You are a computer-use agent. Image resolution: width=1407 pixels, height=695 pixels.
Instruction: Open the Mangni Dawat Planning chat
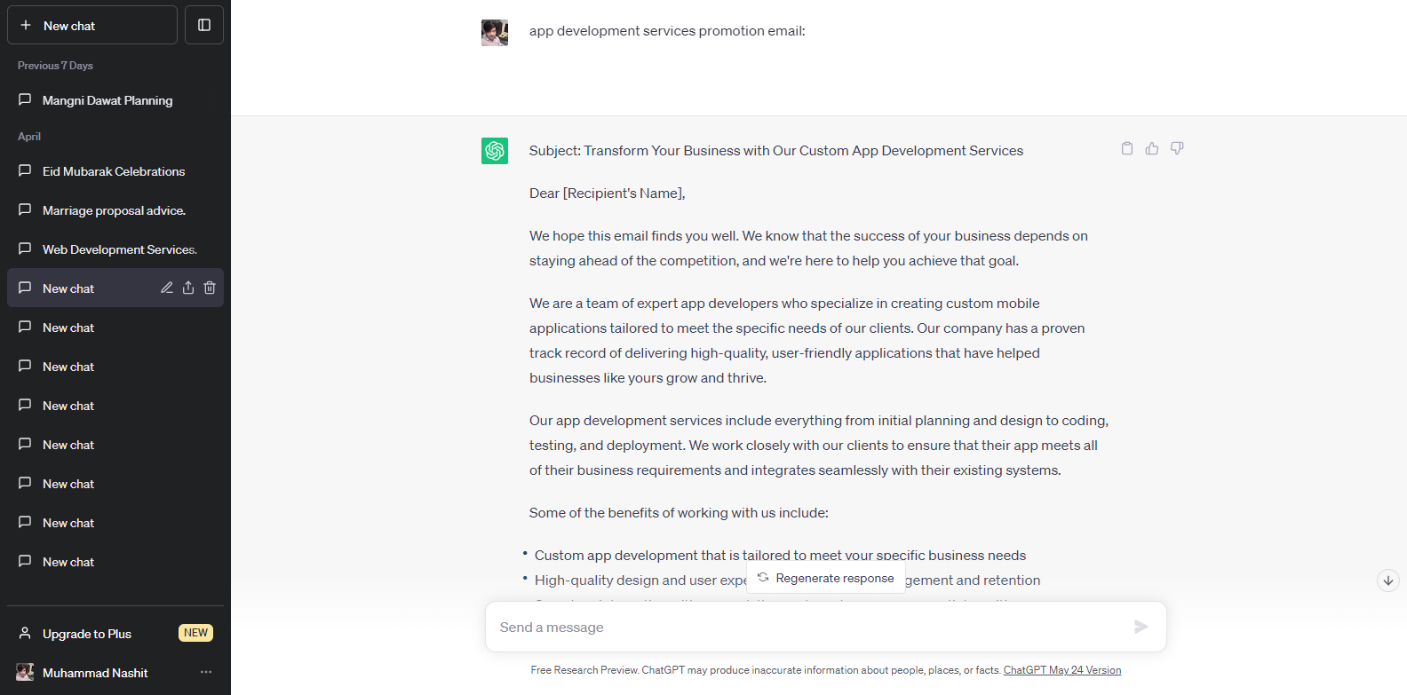(107, 100)
